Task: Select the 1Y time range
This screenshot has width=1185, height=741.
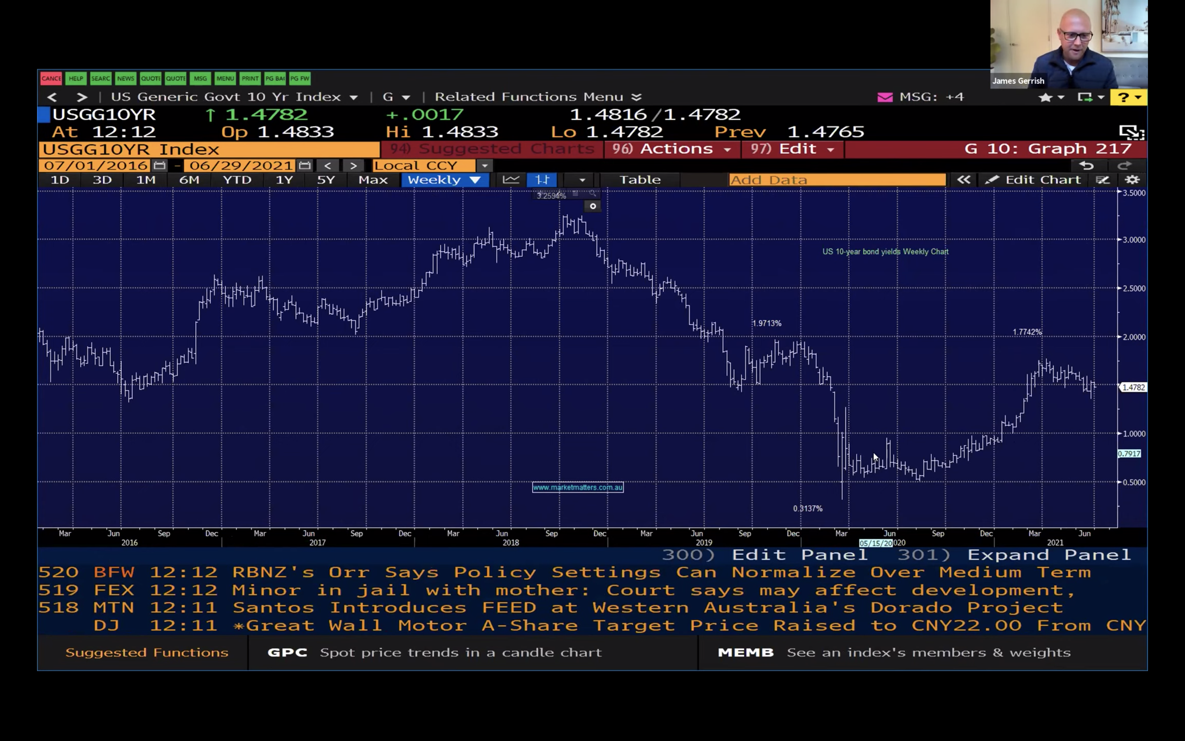Action: [284, 180]
